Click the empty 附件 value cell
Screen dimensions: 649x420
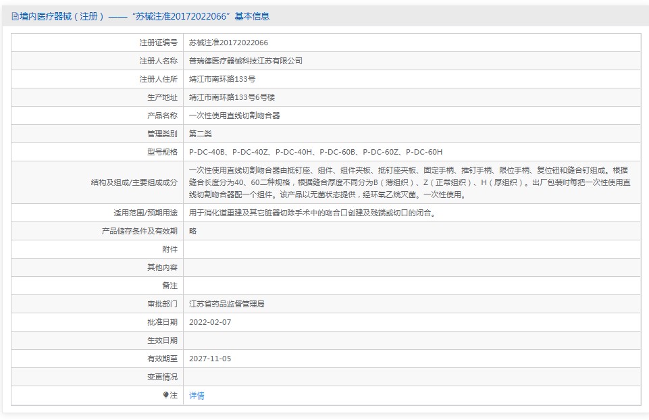(x=411, y=249)
